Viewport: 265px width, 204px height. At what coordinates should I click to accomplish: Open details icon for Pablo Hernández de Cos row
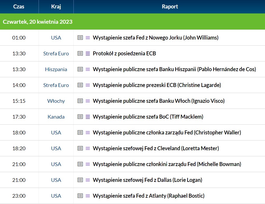pos(80,69)
